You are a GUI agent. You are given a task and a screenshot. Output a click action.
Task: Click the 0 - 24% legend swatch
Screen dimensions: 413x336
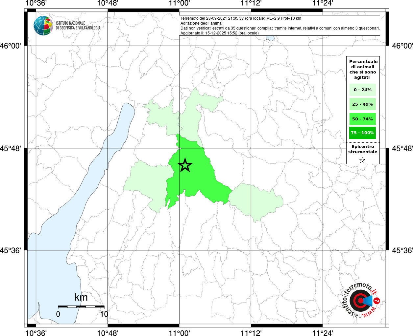(362, 90)
